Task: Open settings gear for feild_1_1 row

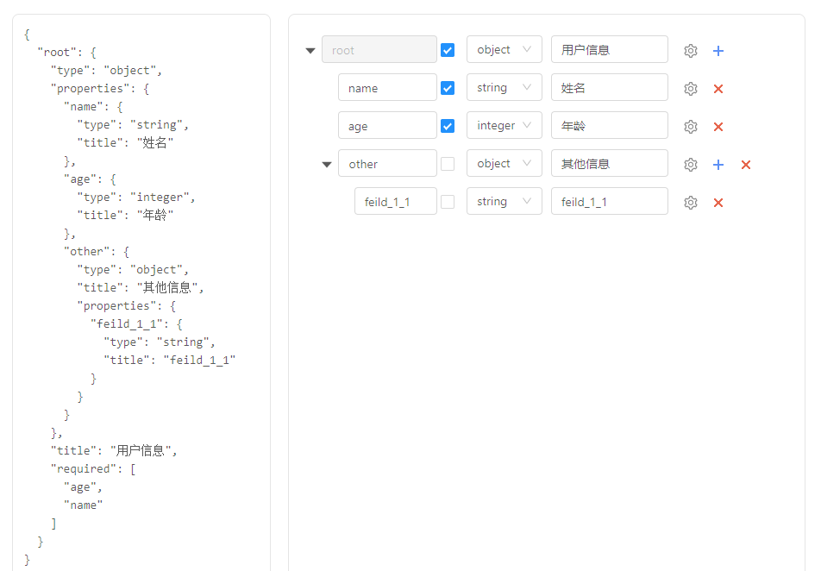Action: click(x=690, y=203)
